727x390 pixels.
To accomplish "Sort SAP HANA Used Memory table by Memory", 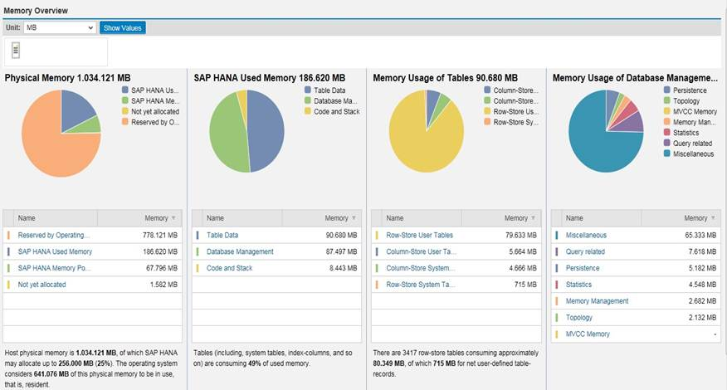I will [x=321, y=218].
